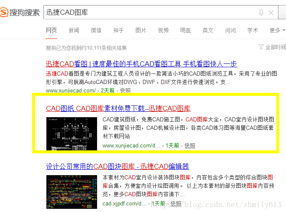Viewport: 286px width, 213px height.
Task: Click the description text starting CAD建筑图纸
Action: point(188,128)
